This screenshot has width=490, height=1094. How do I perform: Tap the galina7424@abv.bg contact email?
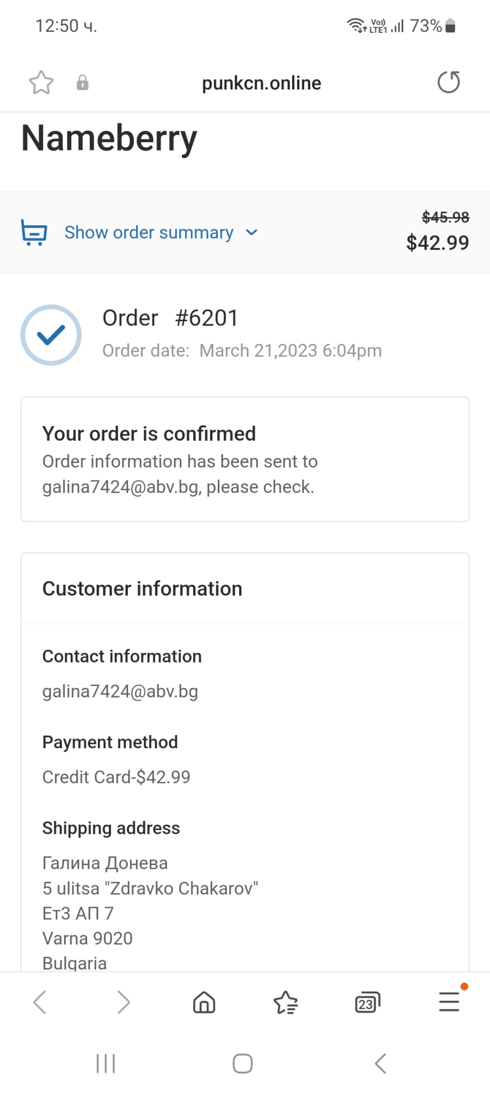(120, 691)
